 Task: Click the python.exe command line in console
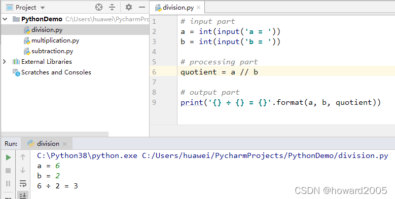click(212, 156)
